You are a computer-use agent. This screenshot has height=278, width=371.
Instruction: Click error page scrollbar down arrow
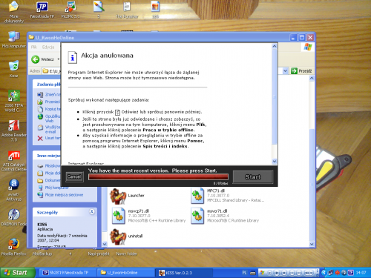(x=275, y=162)
